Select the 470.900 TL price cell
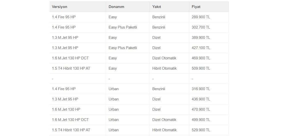This screenshot has height=136, width=300. point(201,109)
